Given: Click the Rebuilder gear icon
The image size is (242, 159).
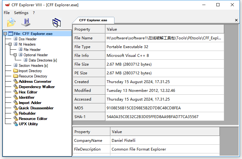Looking at the screenshot, I should 16,113.
